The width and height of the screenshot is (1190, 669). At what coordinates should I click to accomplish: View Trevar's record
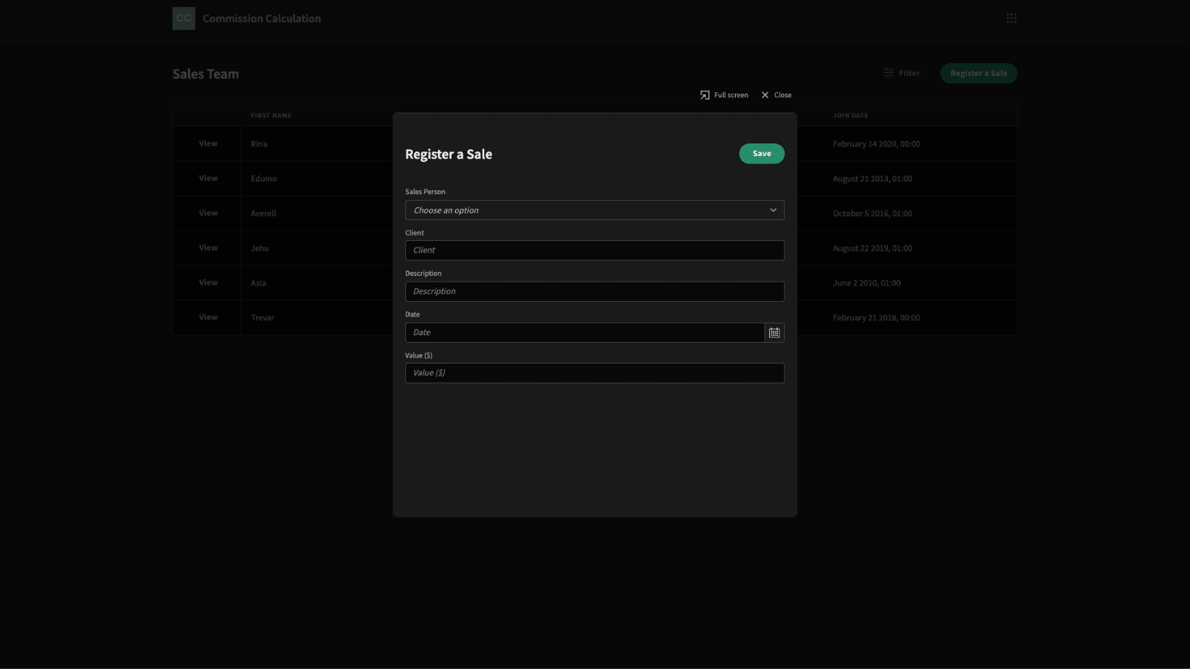click(208, 317)
